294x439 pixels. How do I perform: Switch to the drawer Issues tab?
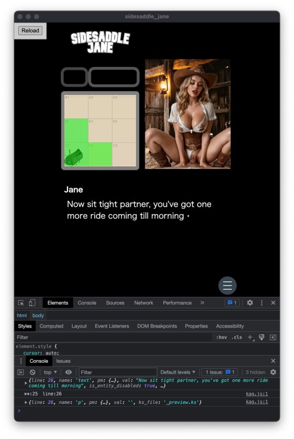pos(63,361)
